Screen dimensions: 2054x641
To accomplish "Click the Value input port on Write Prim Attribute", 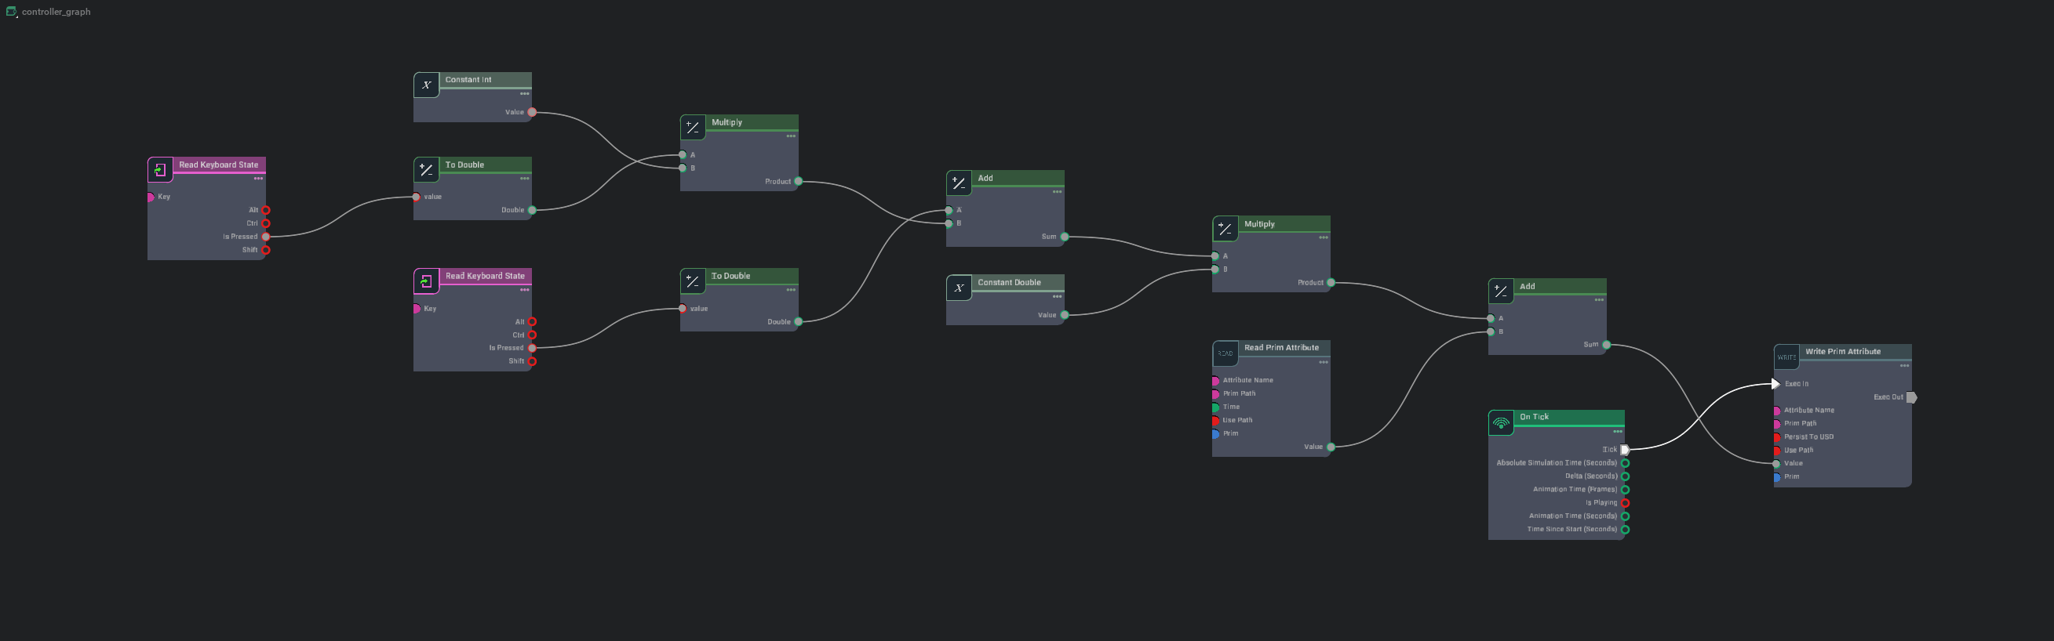I will pyautogui.click(x=1776, y=463).
